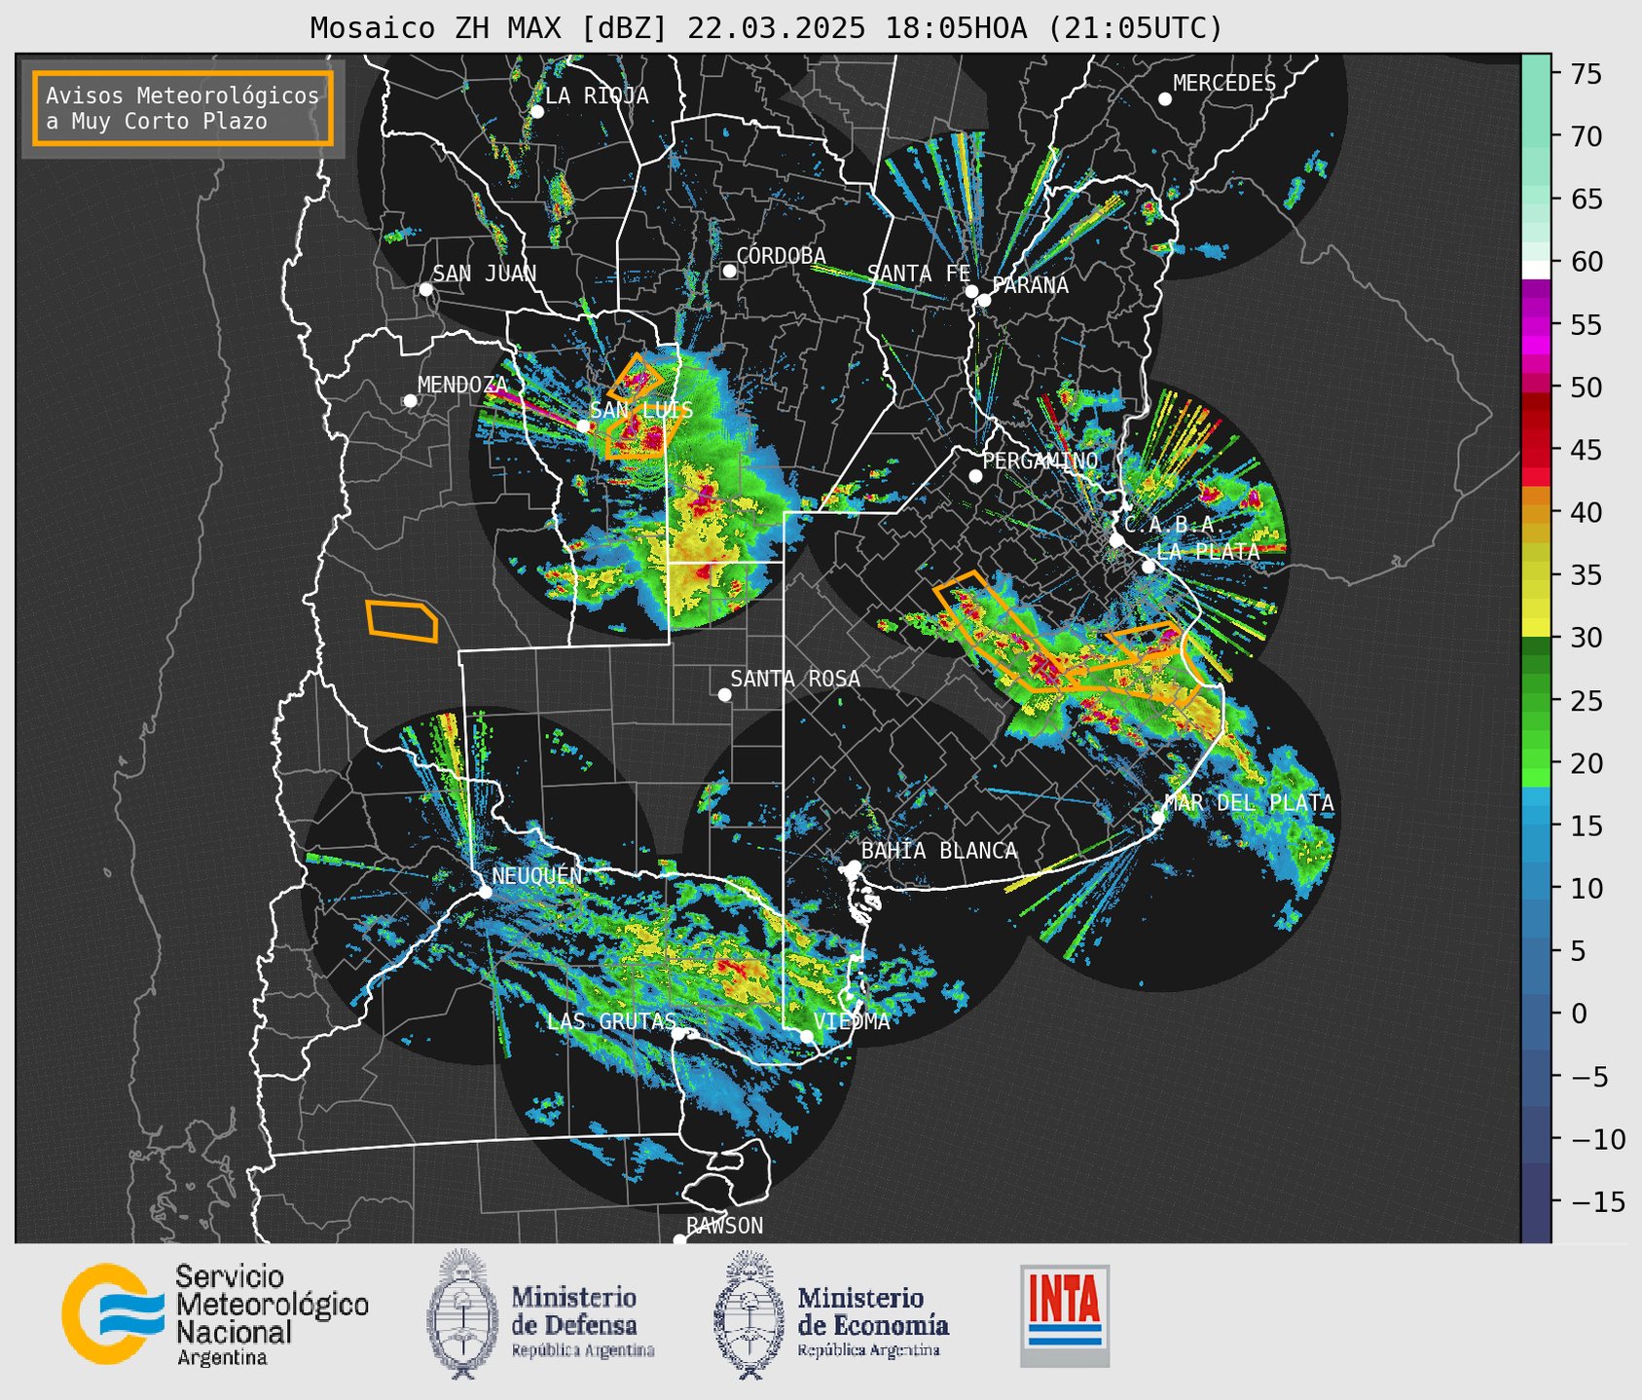1642x1400 pixels.
Task: Select the MERCEDES city marker dot
Action: [x=1165, y=99]
